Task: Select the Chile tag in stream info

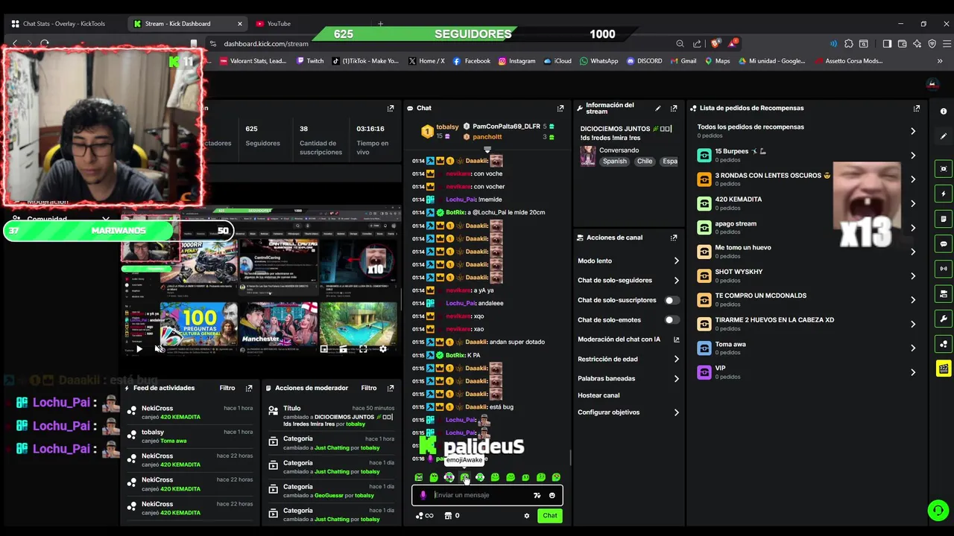Action: 645,162
